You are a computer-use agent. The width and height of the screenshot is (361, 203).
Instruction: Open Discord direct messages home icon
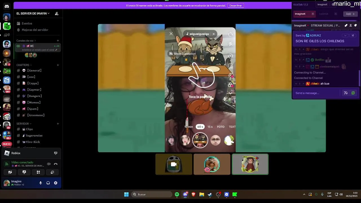(x=7, y=6)
